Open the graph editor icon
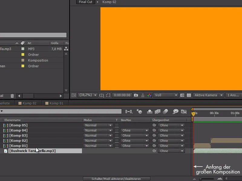The width and height of the screenshot is (242, 181). (184, 111)
